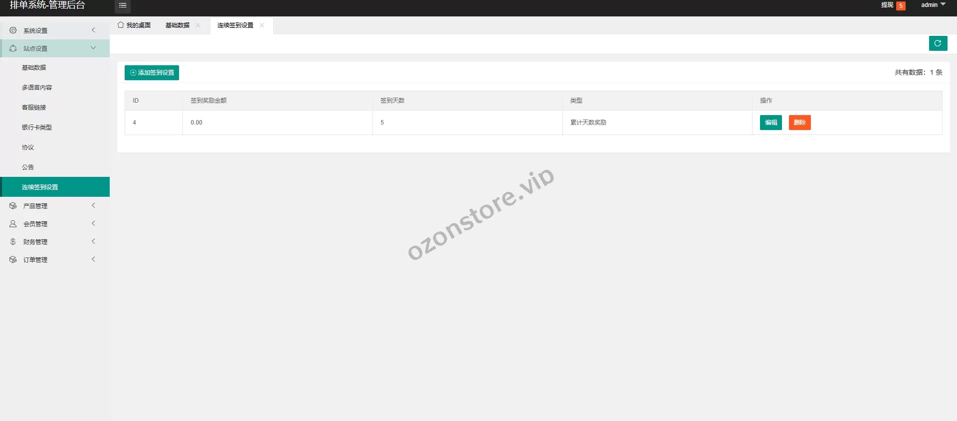Expand the 财务管理 chevron arrow
957x421 pixels.
(x=93, y=242)
